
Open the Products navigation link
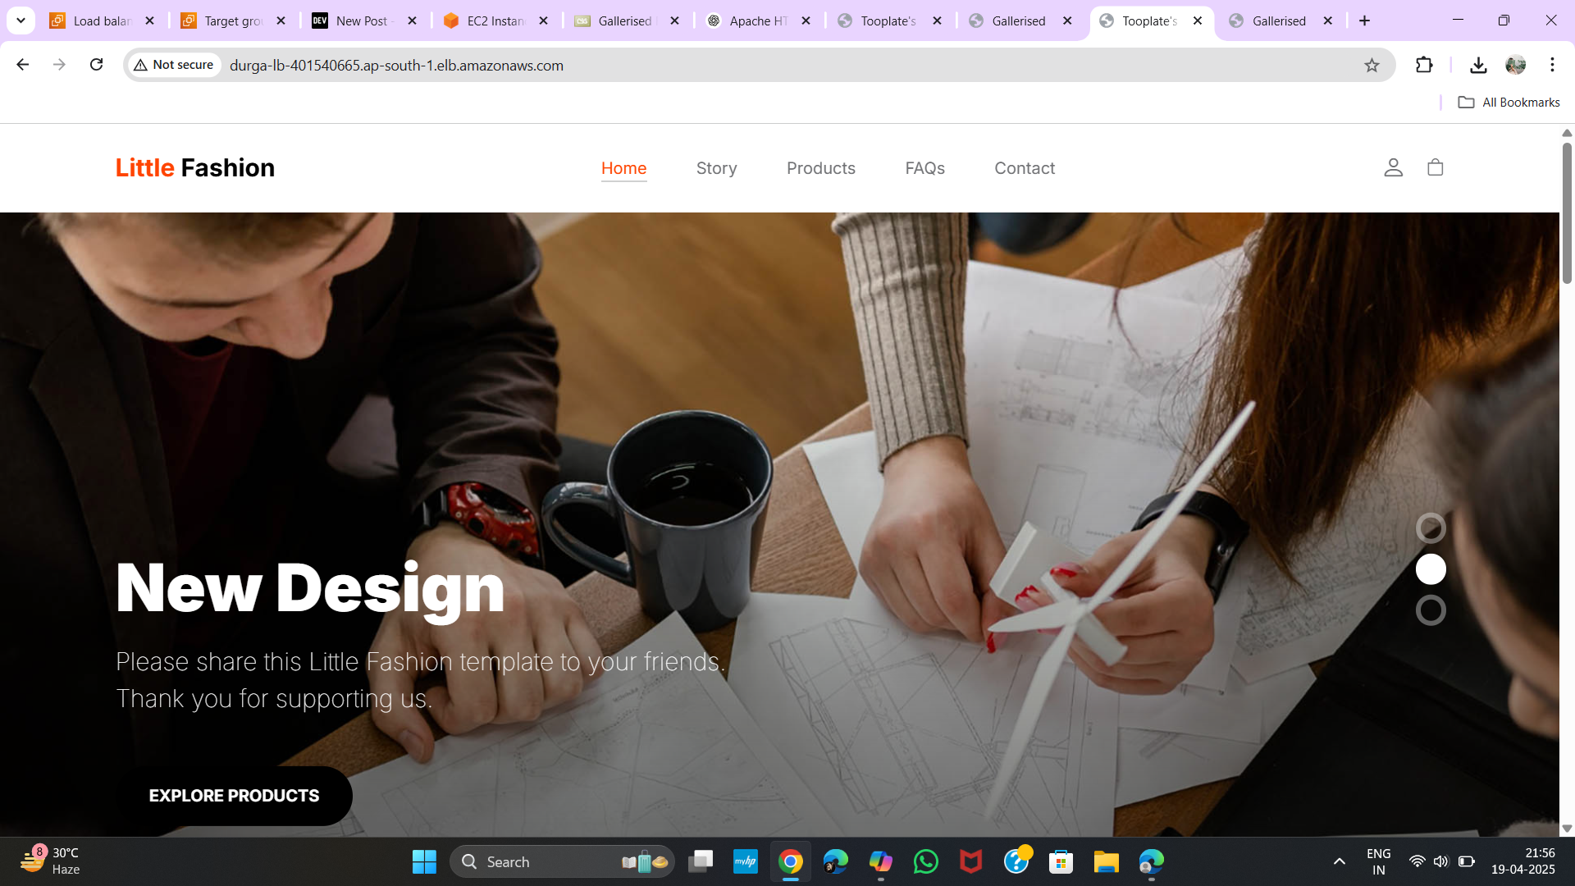pos(820,168)
